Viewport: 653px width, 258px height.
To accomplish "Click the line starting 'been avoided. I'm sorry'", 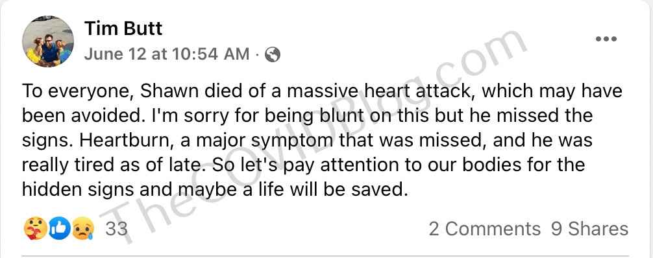I will 307,116.
